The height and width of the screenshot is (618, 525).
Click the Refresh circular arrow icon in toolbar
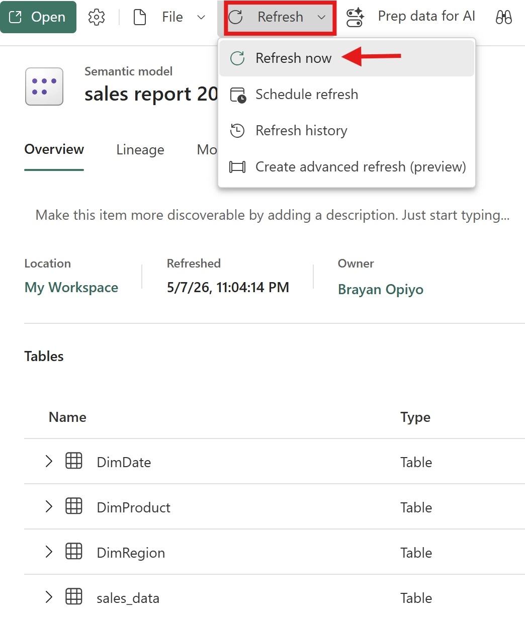[x=236, y=17]
